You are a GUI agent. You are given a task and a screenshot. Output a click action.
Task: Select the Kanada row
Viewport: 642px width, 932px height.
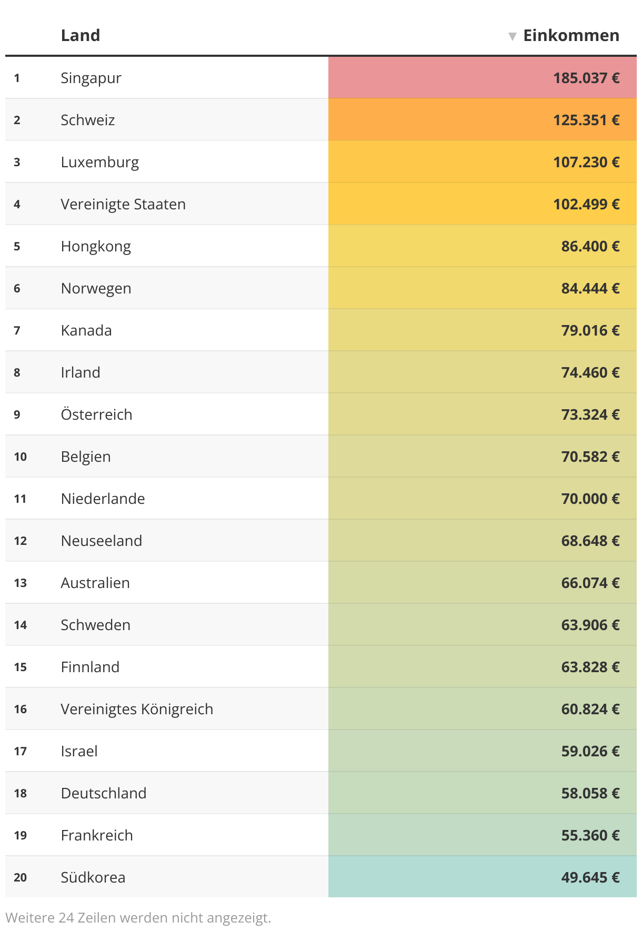[321, 330]
